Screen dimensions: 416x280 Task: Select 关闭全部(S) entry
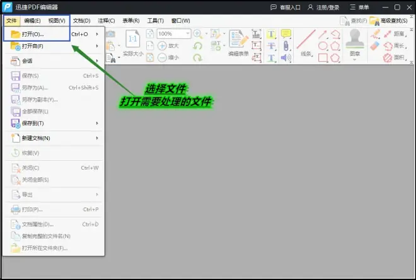click(54, 180)
